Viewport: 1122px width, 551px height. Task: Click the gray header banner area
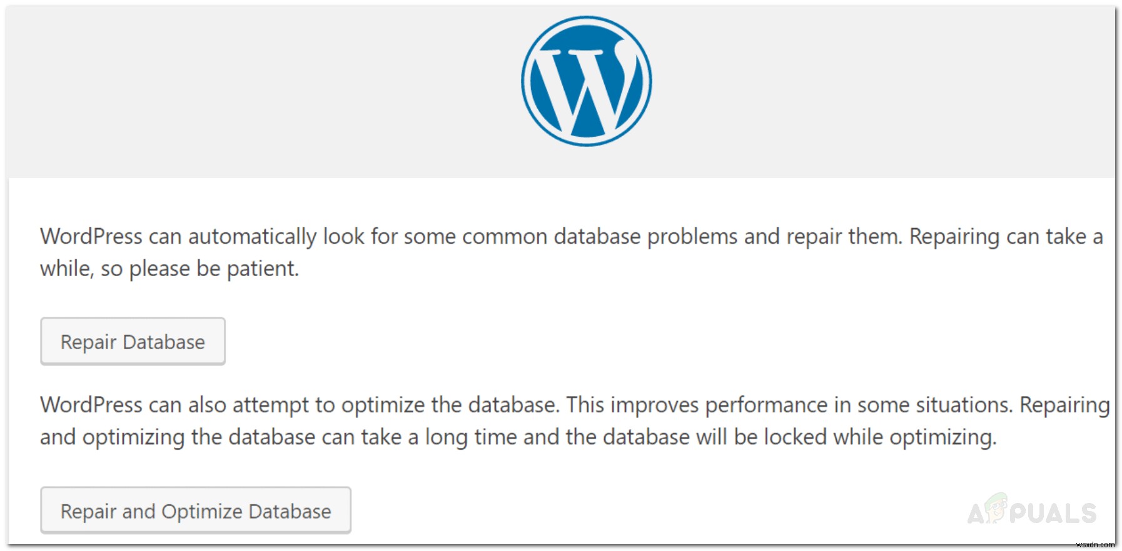point(250,87)
